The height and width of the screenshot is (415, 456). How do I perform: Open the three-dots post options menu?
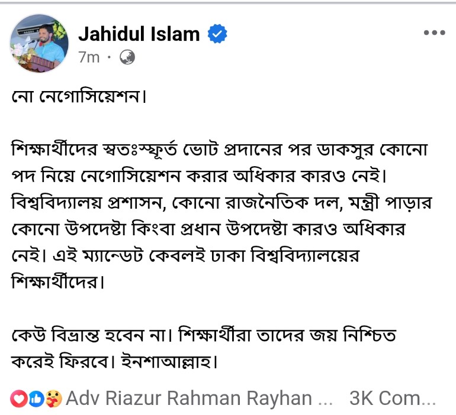click(433, 33)
